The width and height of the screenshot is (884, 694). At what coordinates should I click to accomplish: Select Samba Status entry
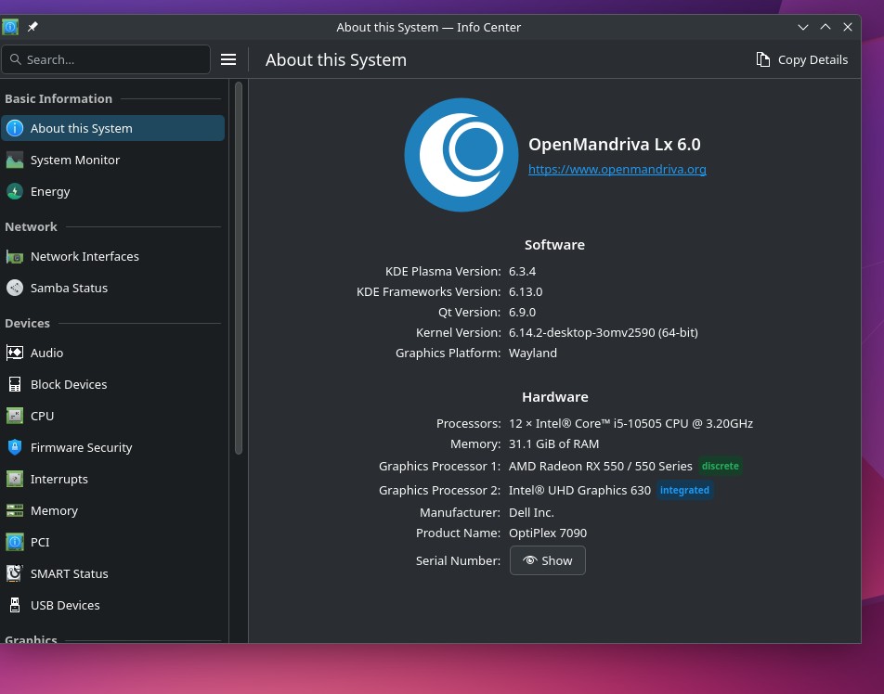pos(112,288)
